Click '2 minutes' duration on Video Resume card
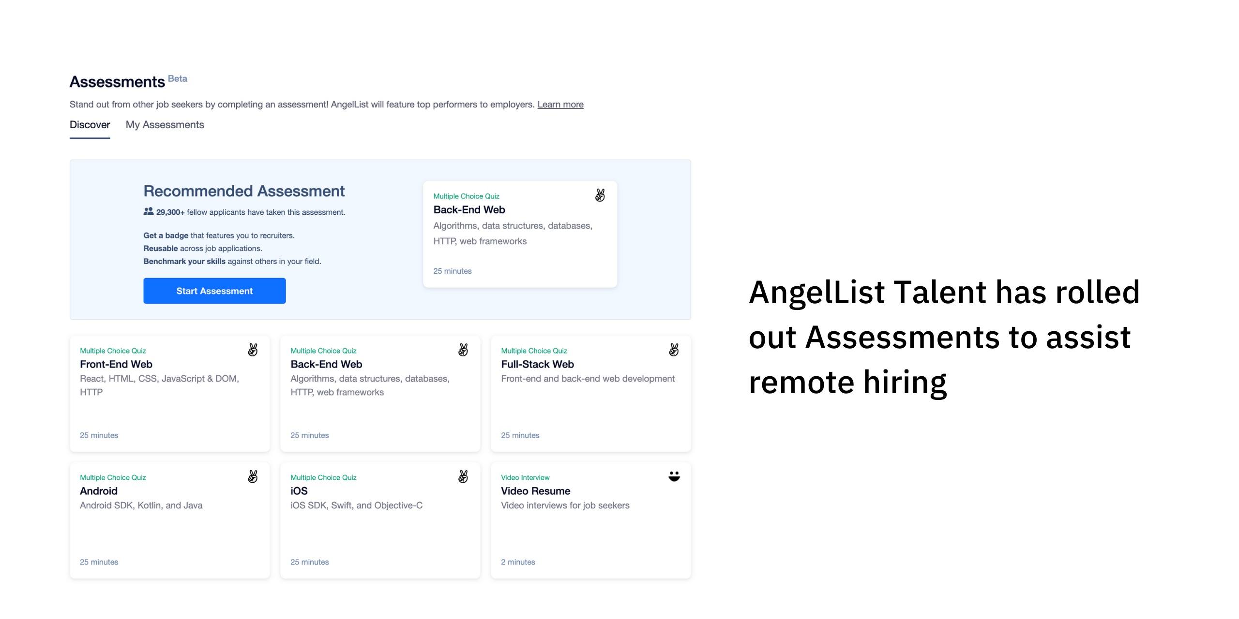The image size is (1239, 619). pyautogui.click(x=518, y=562)
